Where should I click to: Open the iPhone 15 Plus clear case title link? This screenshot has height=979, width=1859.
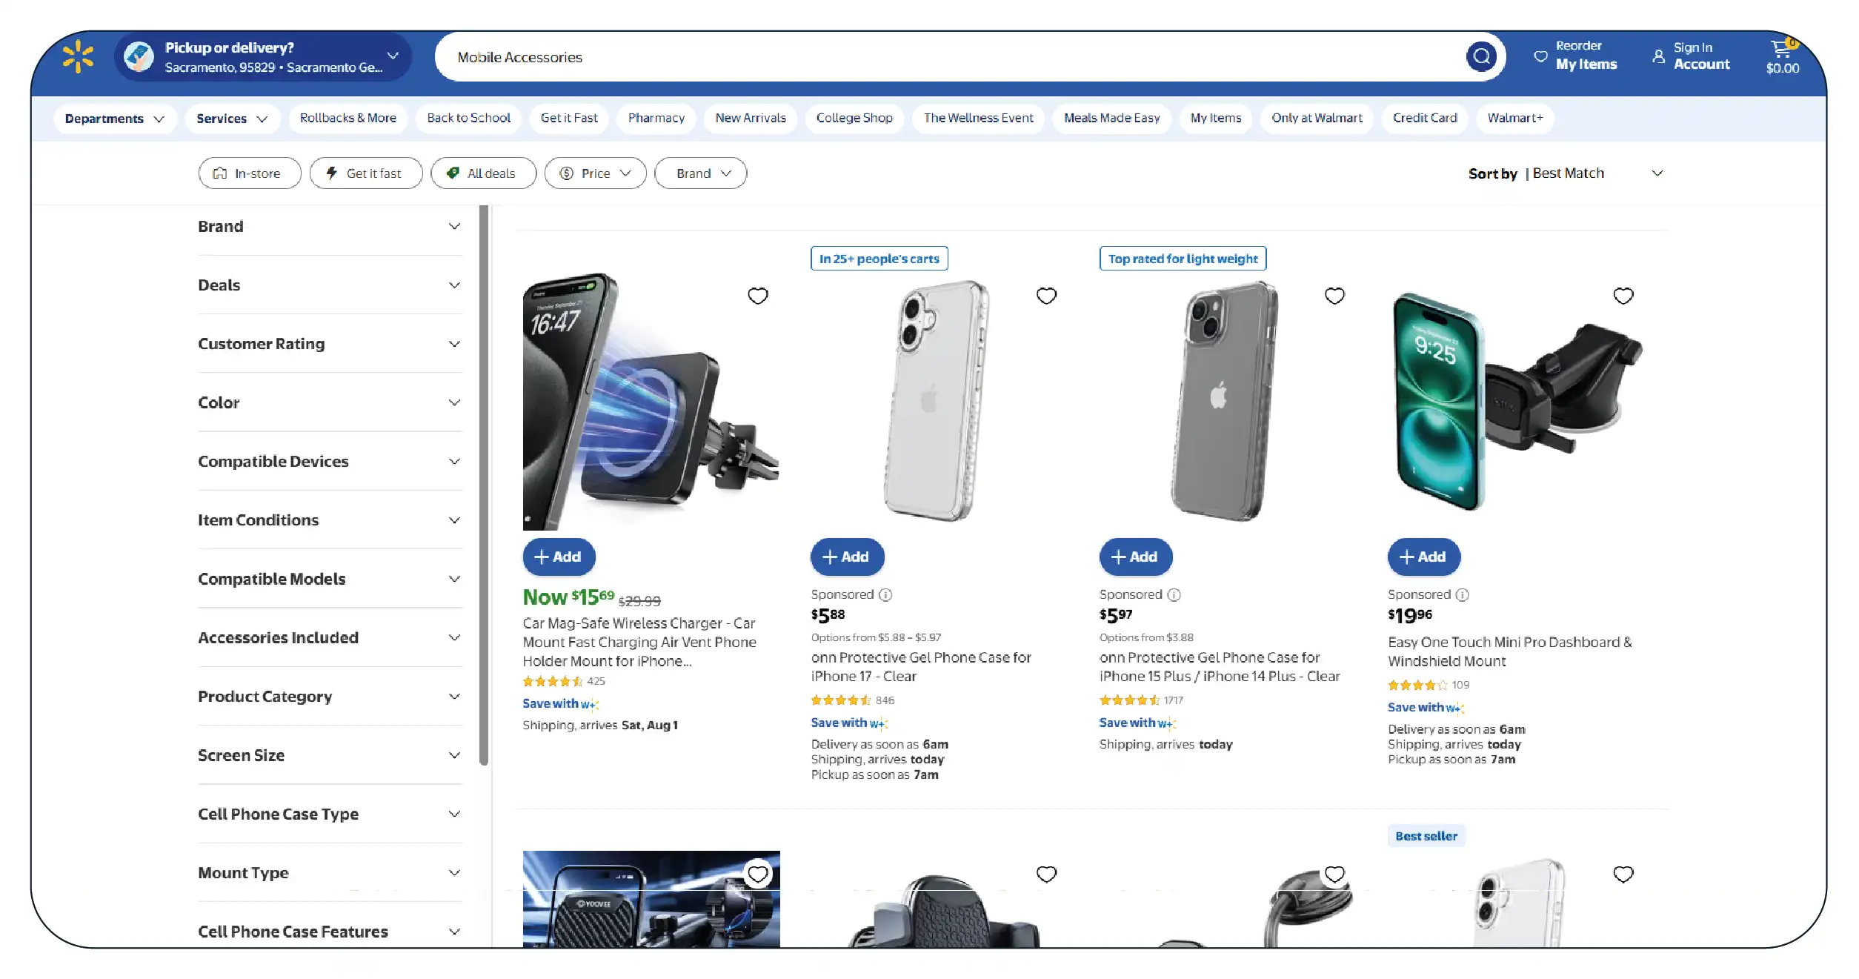(1220, 667)
